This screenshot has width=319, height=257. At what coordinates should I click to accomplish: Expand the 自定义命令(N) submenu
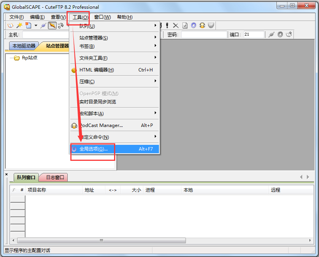(x=114, y=137)
